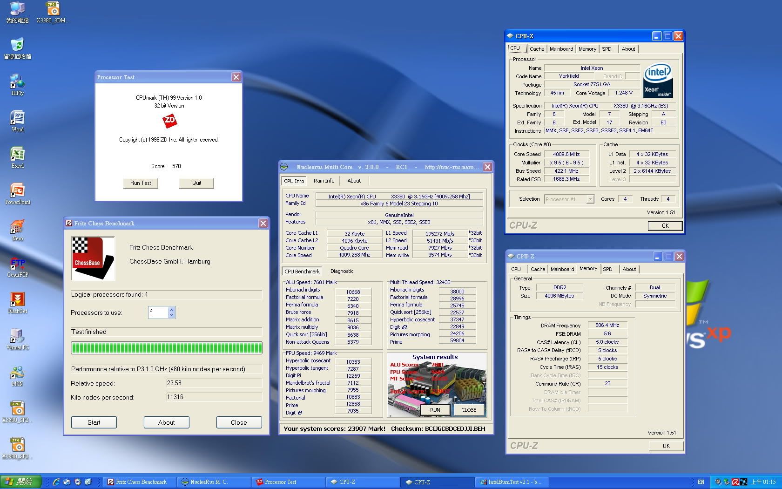Minimize the top CPU-Z window
The image size is (782, 489).
pos(657,36)
